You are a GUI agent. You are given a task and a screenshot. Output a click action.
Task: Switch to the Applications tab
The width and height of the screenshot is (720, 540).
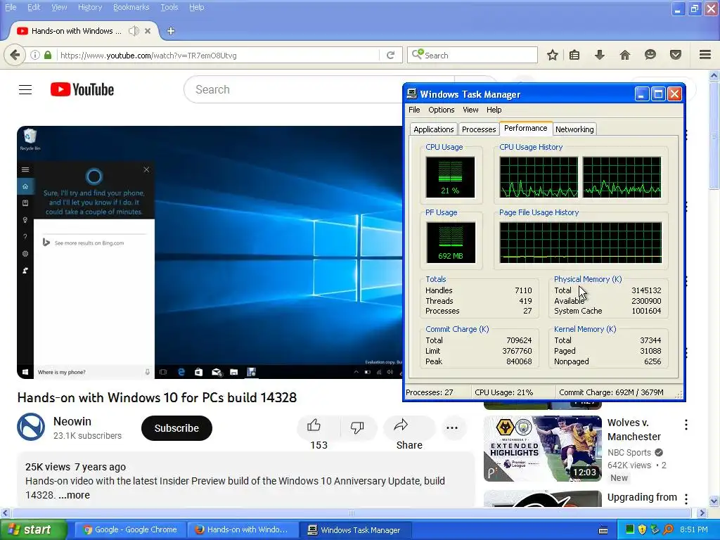[433, 129]
